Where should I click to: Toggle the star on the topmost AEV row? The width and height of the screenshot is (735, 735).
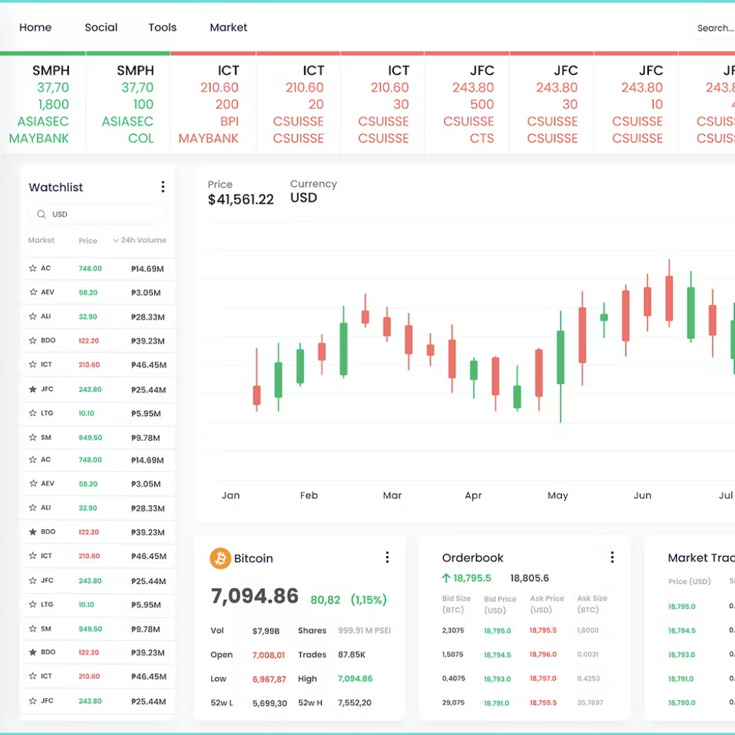33,292
